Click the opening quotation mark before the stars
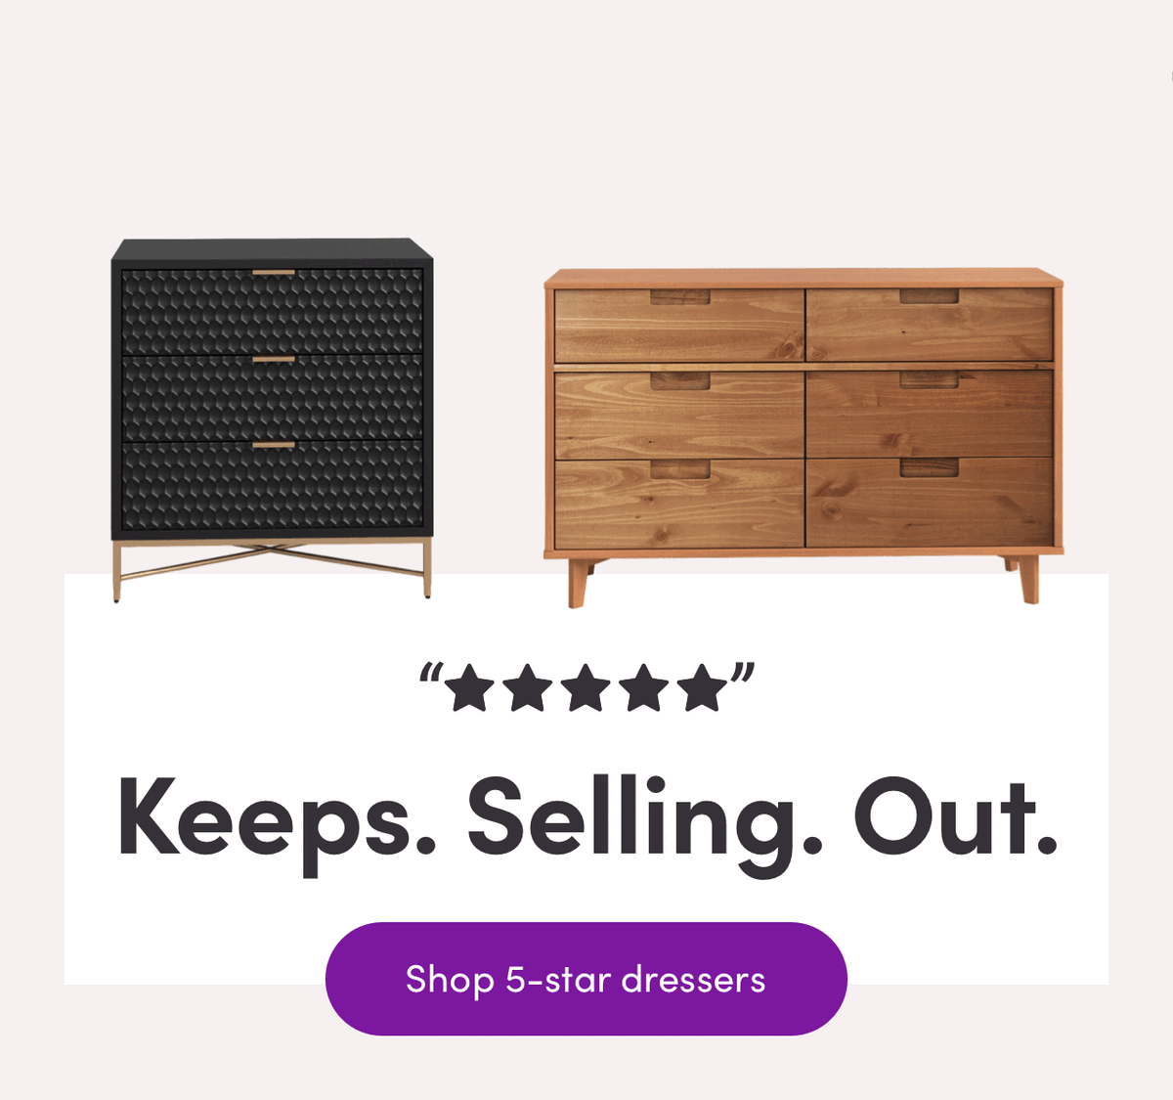This screenshot has width=1173, height=1100. point(431,673)
